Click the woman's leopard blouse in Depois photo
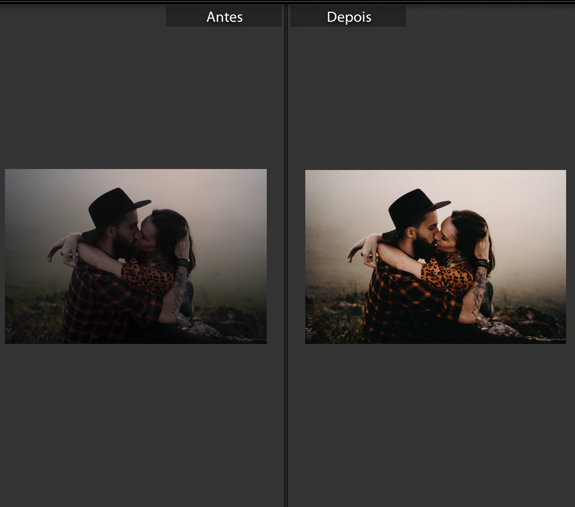 click(447, 278)
